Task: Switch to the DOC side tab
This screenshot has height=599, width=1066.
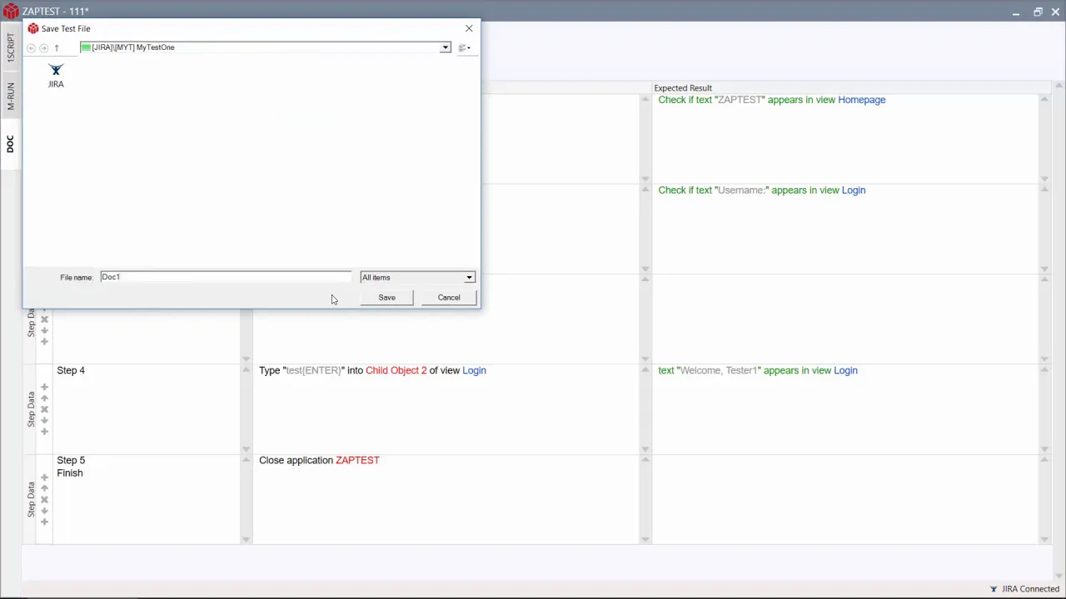Action: [x=10, y=144]
